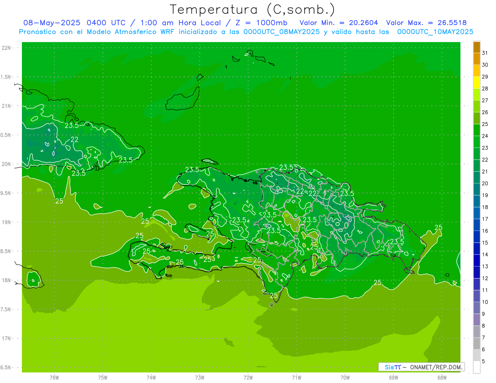
Task: Click the 22 contour label over eastern Cuba
Action: click(x=74, y=140)
